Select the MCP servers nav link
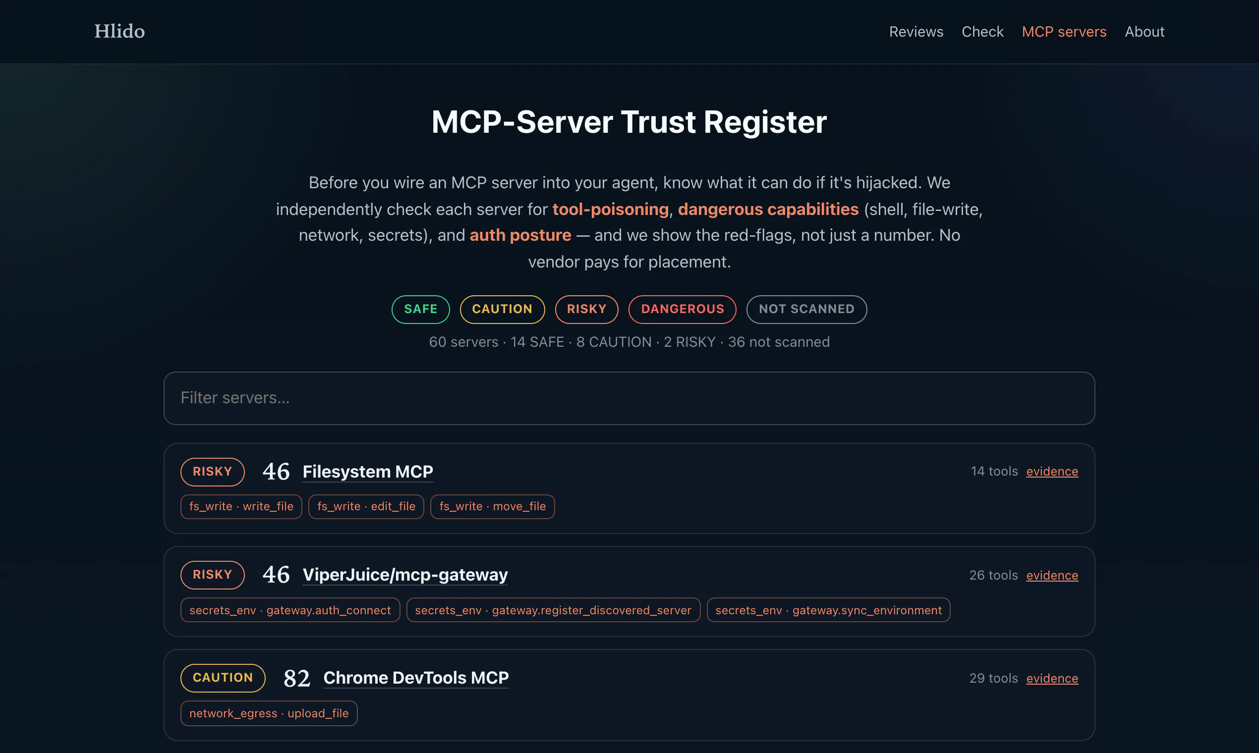Image resolution: width=1259 pixels, height=753 pixels. 1064,32
